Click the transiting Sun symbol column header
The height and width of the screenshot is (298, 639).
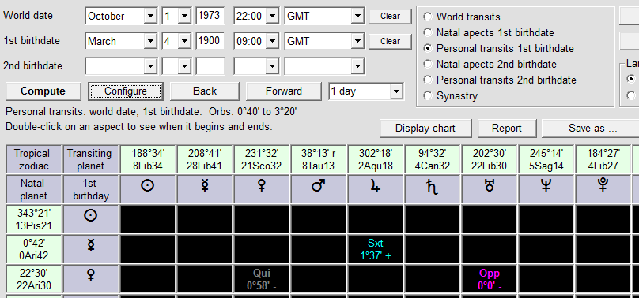148,189
